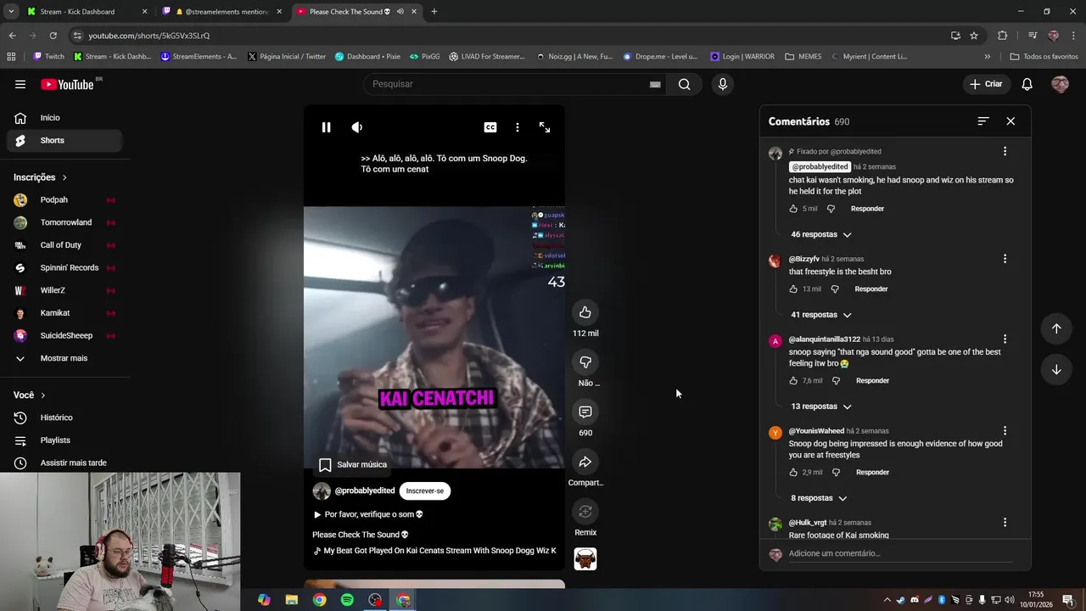Open YouTube notifications bell
This screenshot has height=611, width=1086.
1027,84
